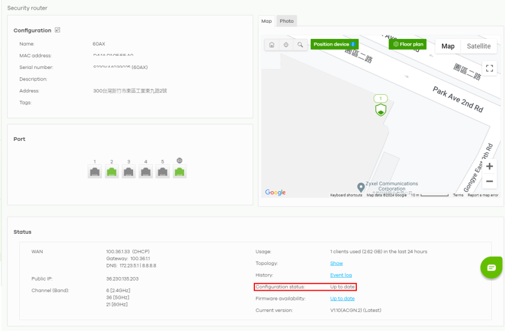This screenshot has width=505, height=331.
Task: Click LAN port 1 icon
Action: click(95, 172)
